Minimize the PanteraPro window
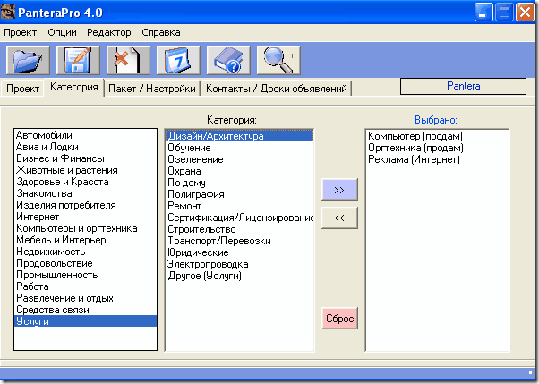This screenshot has height=384, width=539. [483, 13]
